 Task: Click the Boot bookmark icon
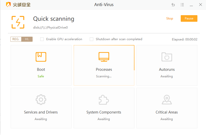pyautogui.click(x=41, y=57)
